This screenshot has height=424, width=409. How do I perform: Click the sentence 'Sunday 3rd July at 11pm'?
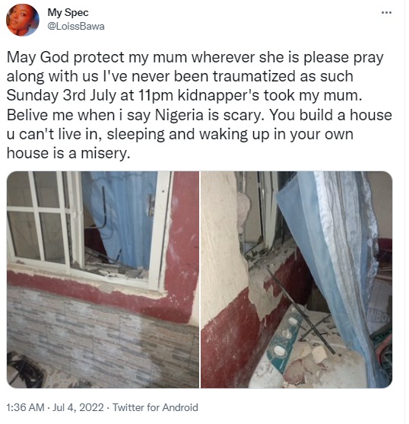90,96
